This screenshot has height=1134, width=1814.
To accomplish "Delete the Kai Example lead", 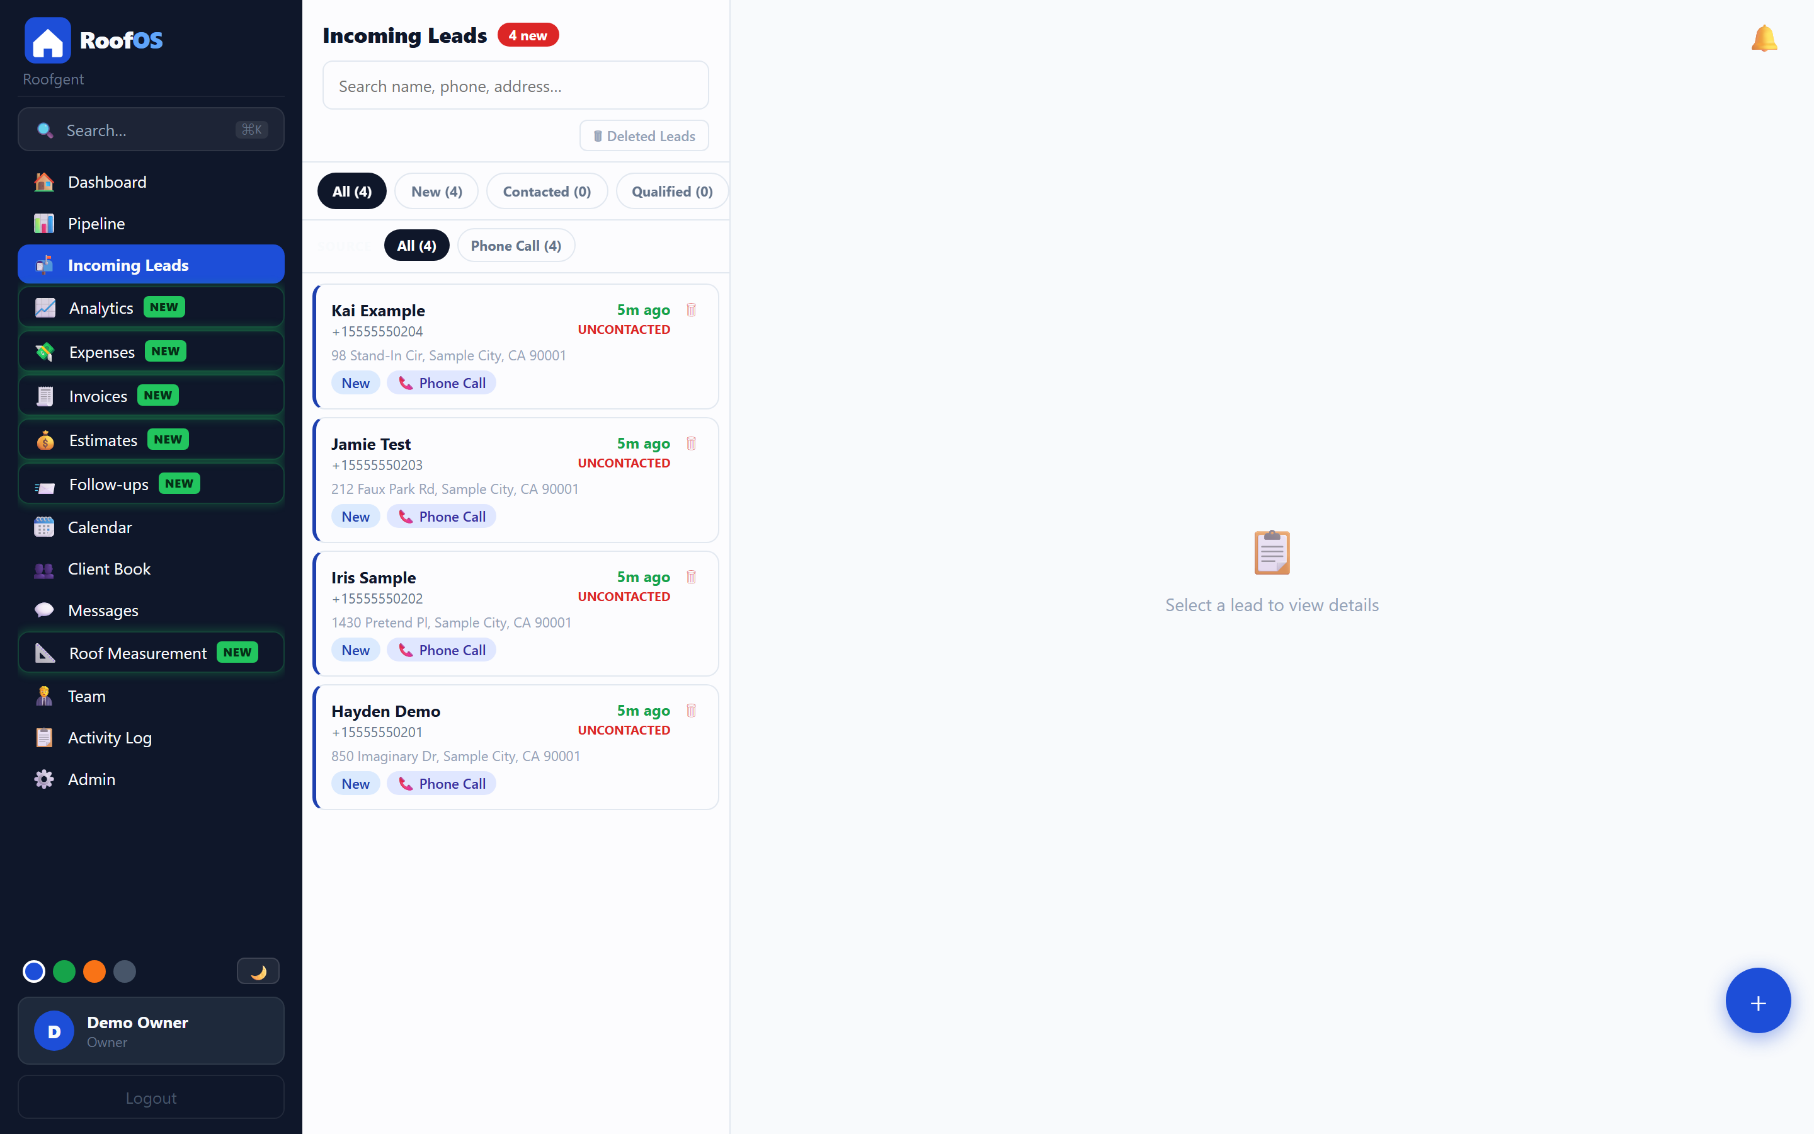I will tap(691, 309).
